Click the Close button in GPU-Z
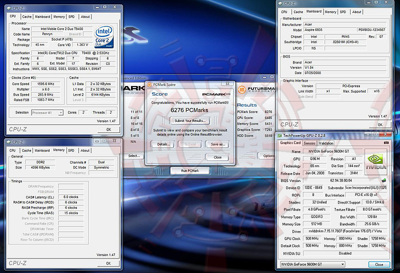 (x=379, y=264)
